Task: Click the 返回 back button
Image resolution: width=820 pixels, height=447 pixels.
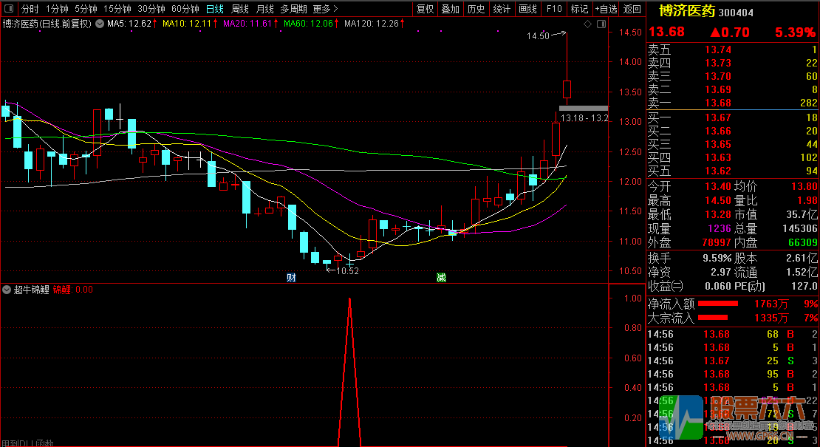Action: point(632,10)
